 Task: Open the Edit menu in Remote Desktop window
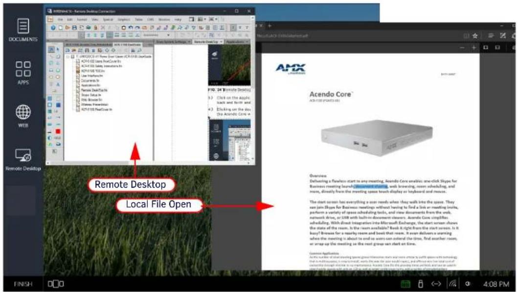70,20
